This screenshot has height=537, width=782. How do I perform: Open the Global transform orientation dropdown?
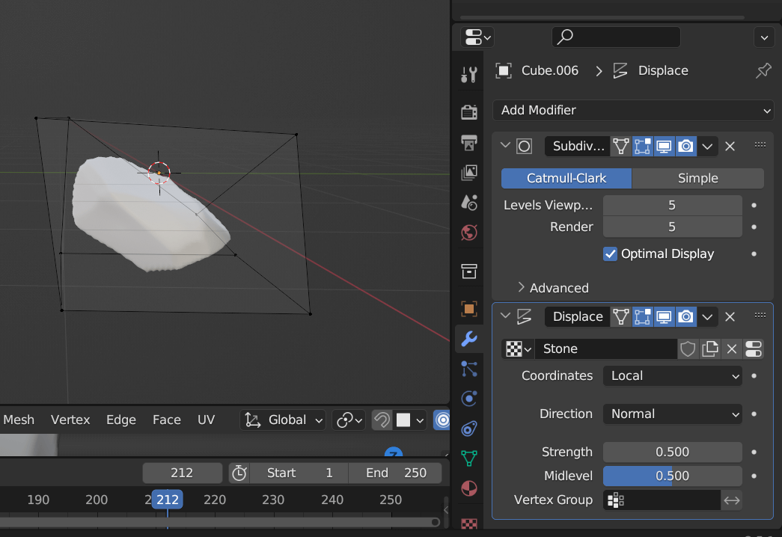(283, 420)
